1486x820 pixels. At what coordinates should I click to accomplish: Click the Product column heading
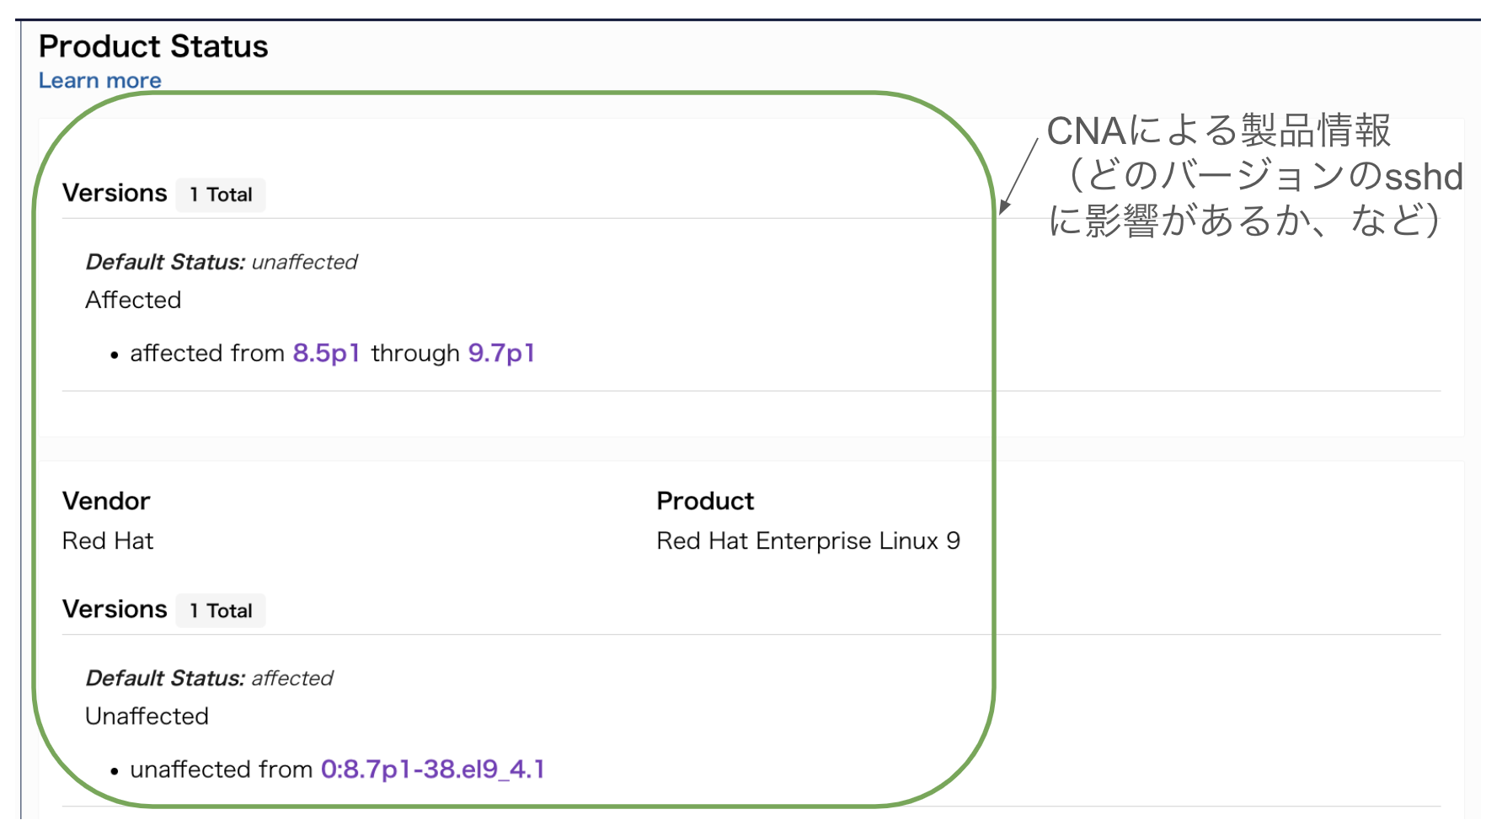tap(706, 501)
